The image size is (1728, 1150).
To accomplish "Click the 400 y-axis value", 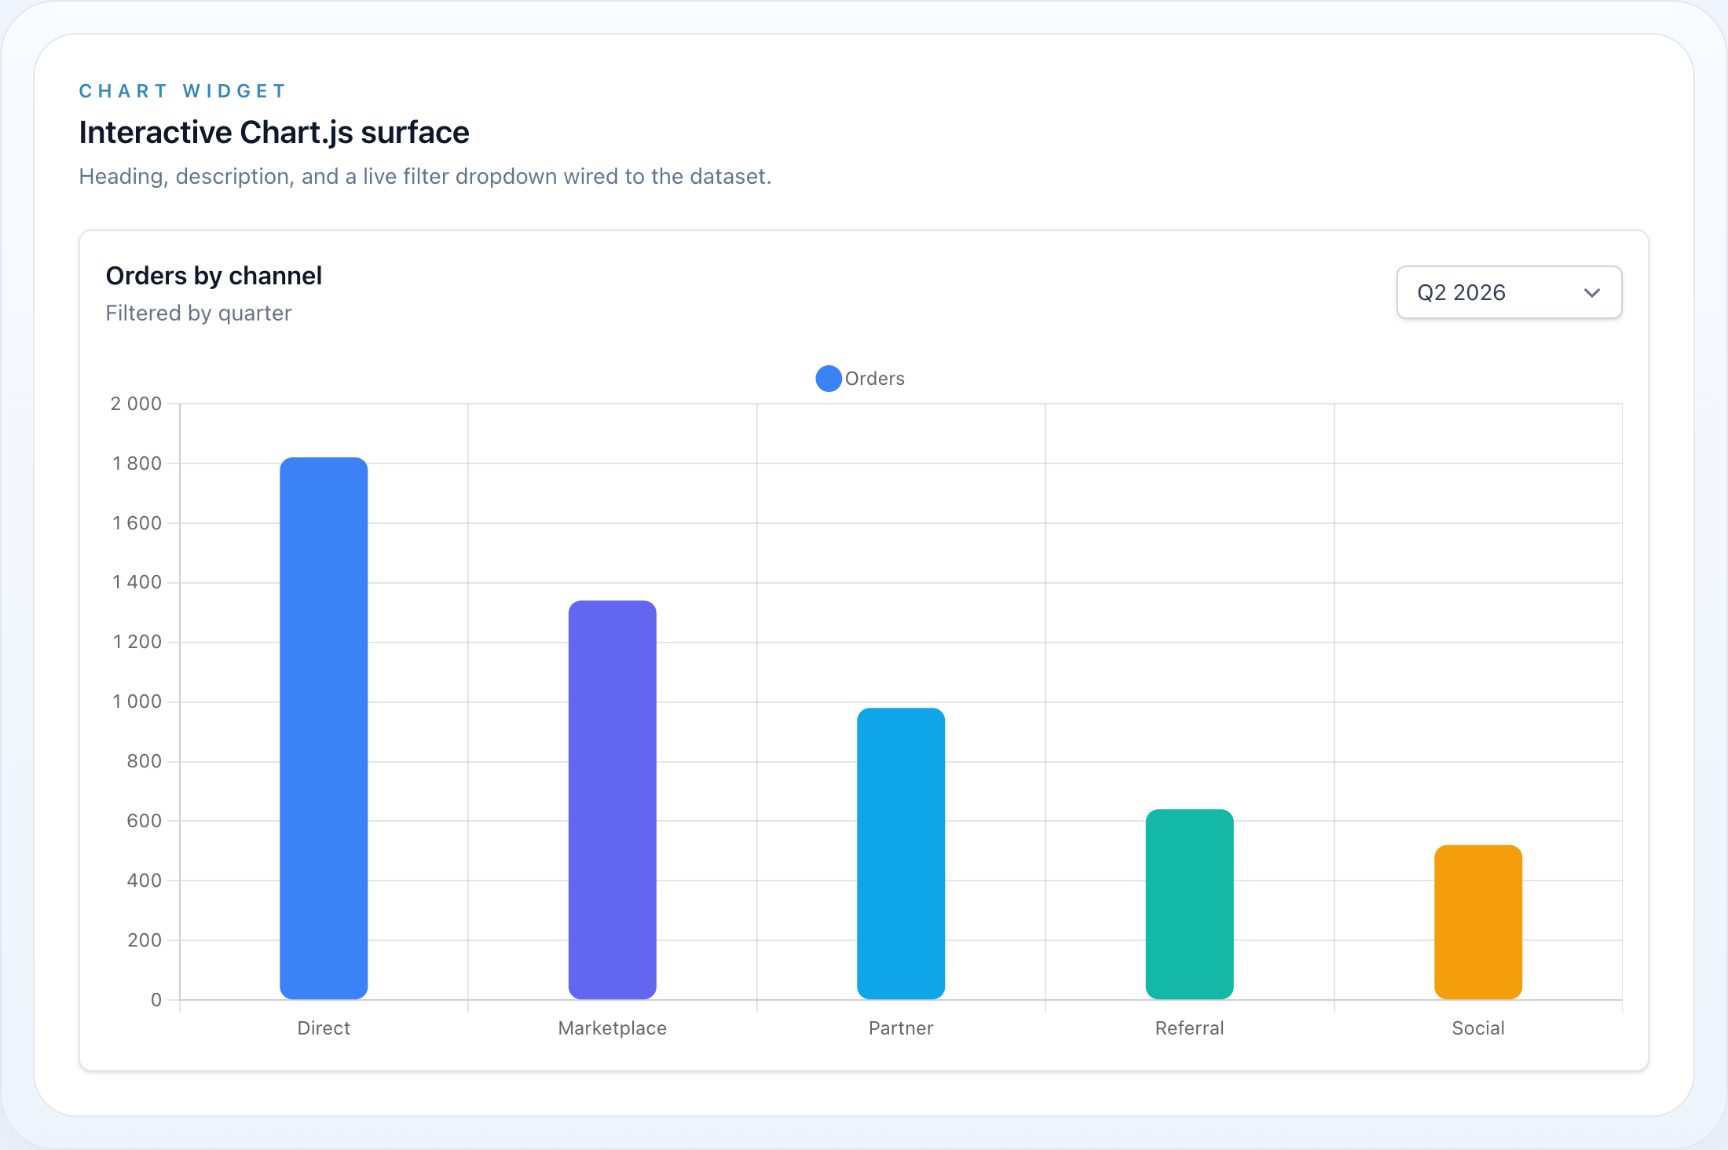I will tap(145, 881).
